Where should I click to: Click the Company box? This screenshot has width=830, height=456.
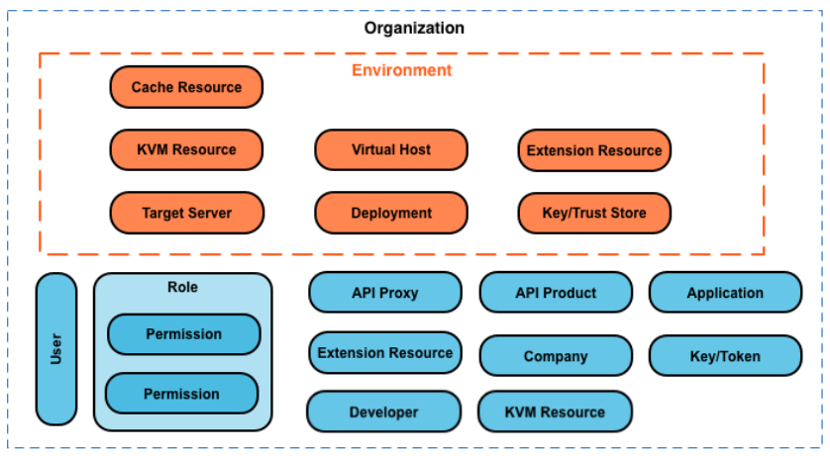(556, 356)
